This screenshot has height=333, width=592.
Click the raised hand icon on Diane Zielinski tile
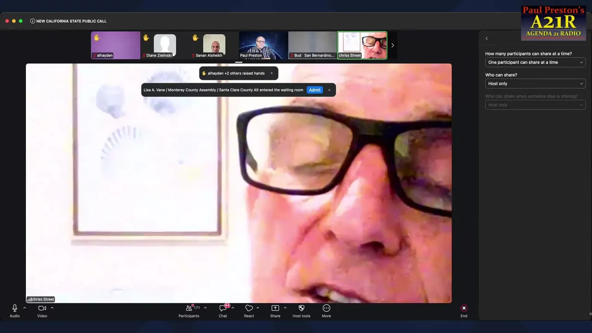146,37
